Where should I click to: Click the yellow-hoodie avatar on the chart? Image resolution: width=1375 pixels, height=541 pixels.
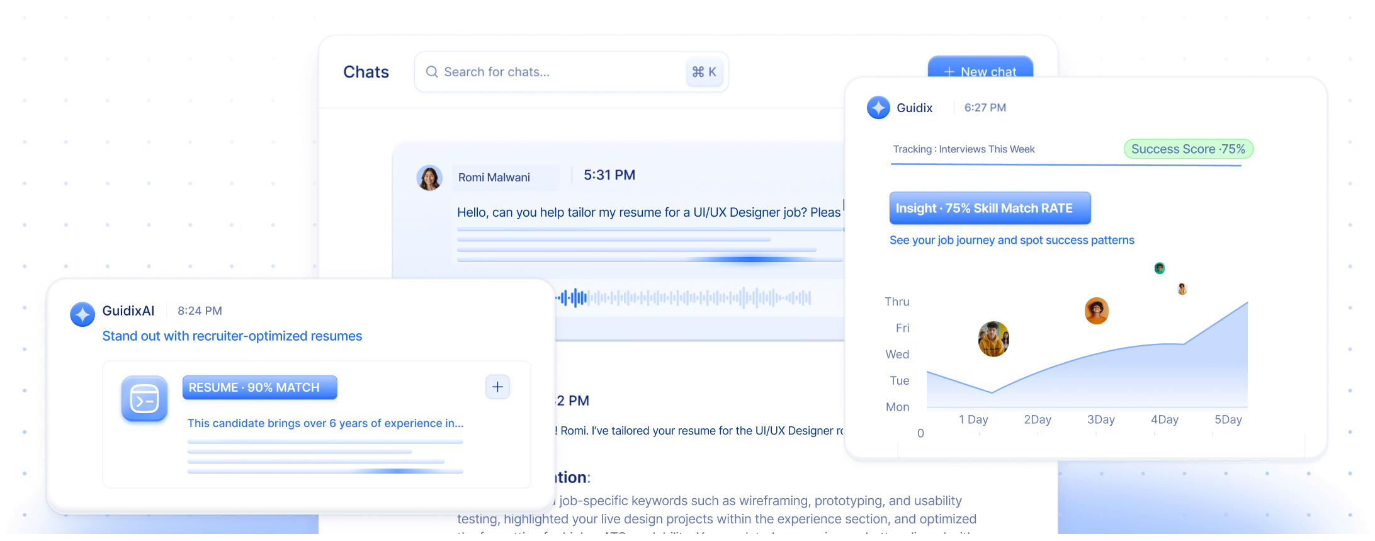click(x=993, y=339)
